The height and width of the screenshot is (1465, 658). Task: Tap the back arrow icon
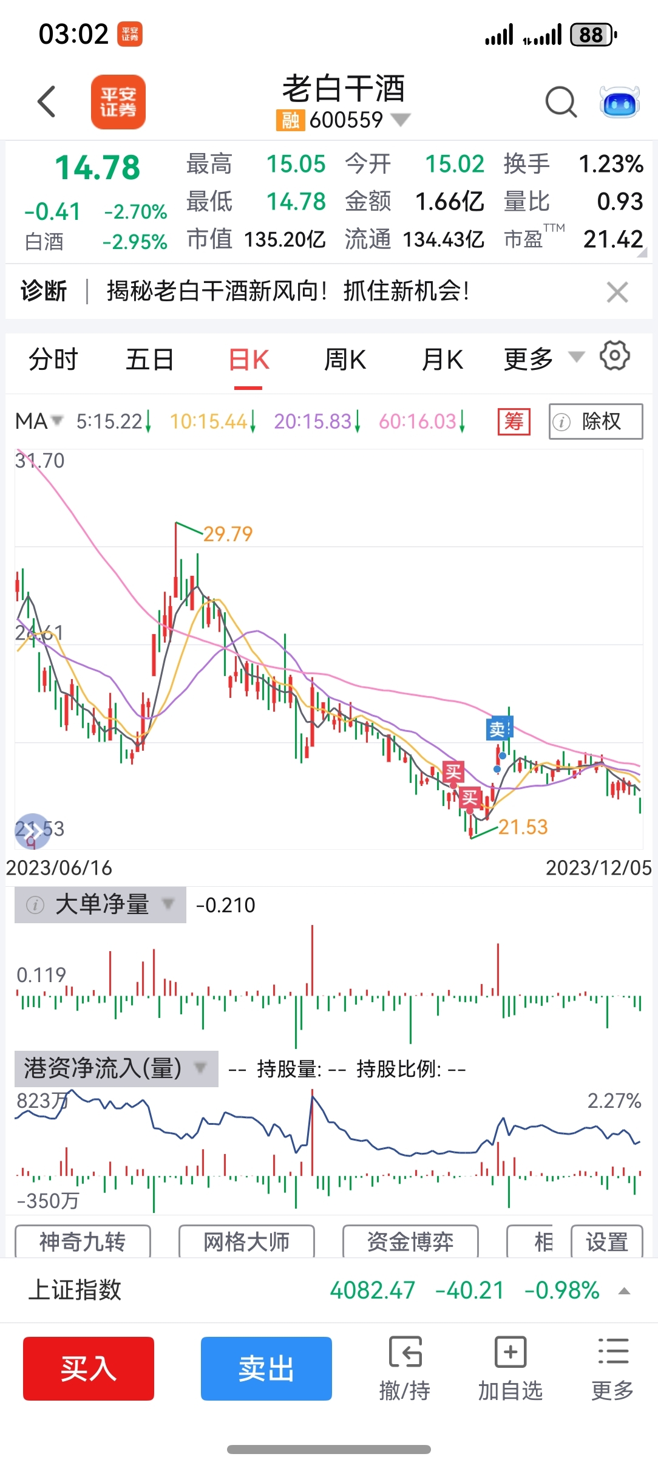tap(47, 101)
